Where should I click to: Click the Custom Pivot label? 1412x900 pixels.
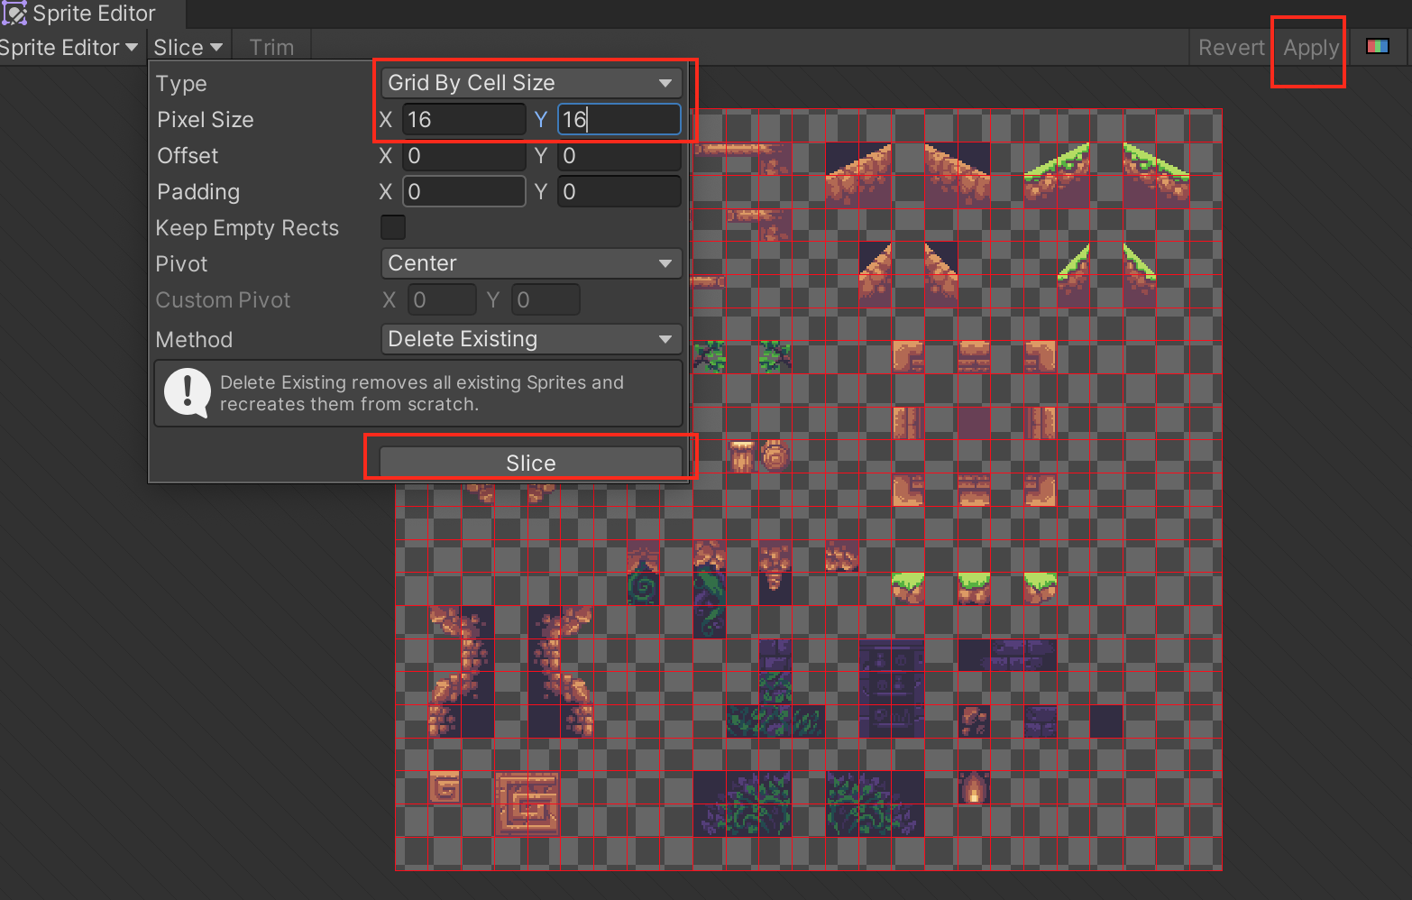[x=223, y=299]
